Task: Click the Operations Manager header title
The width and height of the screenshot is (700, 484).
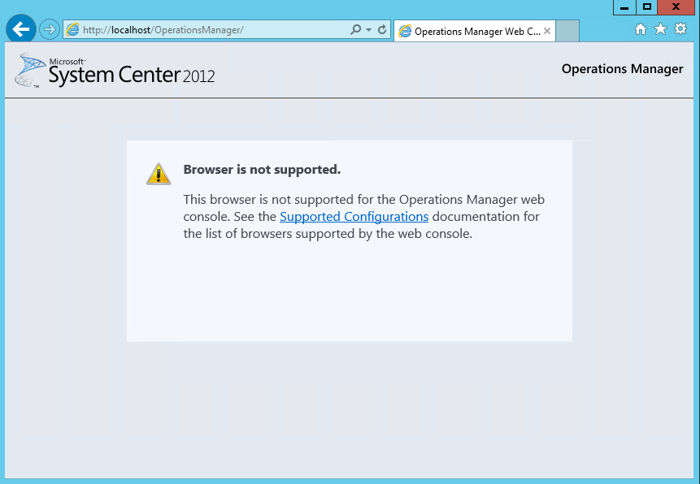Action: point(622,69)
